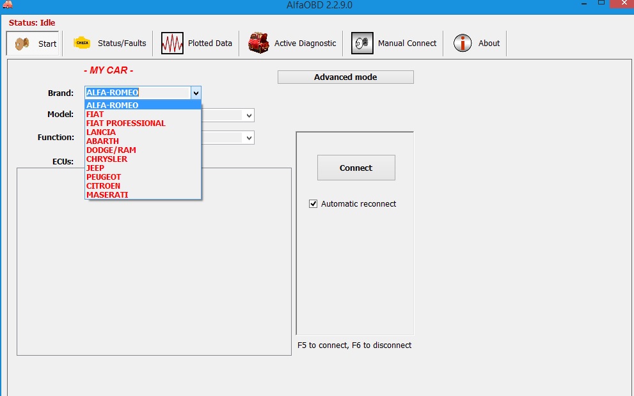Open the About info icon
This screenshot has width=634, height=396.
pyautogui.click(x=463, y=43)
